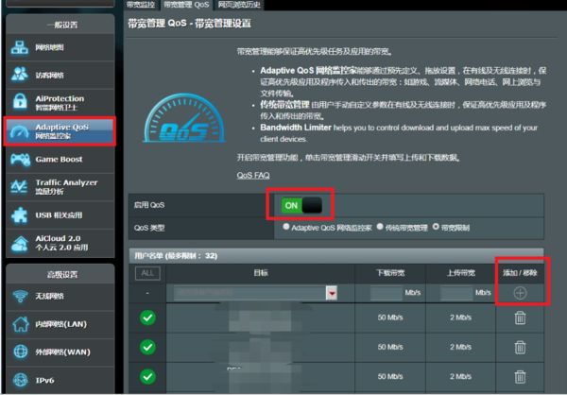The height and width of the screenshot is (395, 567).
Task: Click the 一般设置 section header
Action: [62, 25]
